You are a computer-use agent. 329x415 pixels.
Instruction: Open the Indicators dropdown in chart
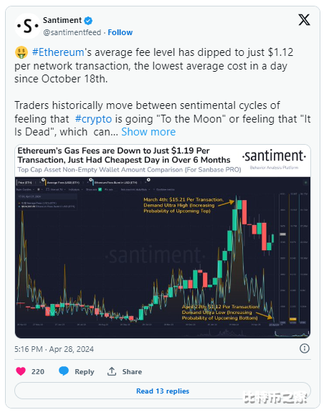click(76, 189)
